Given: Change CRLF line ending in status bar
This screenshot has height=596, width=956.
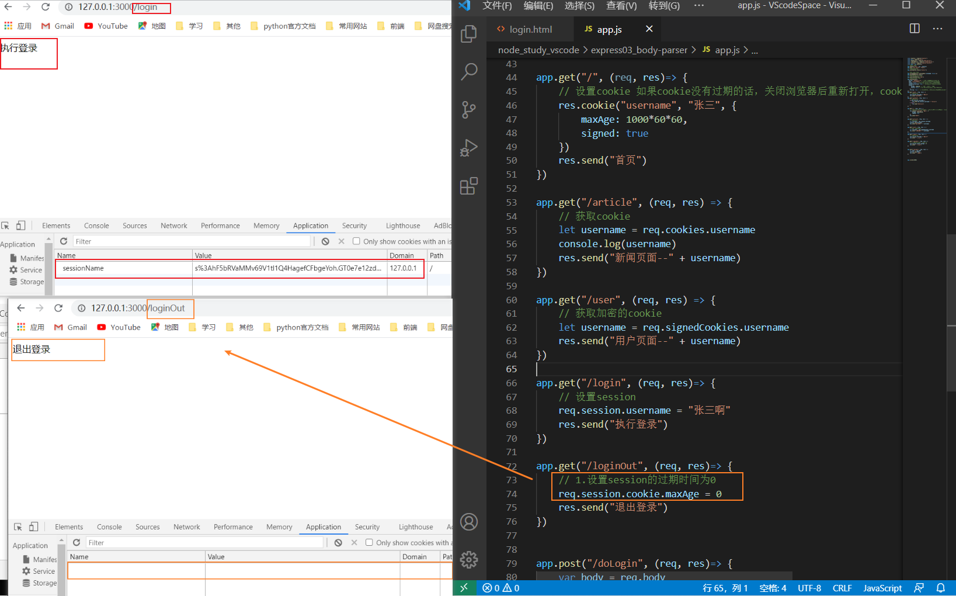Looking at the screenshot, I should 842,588.
